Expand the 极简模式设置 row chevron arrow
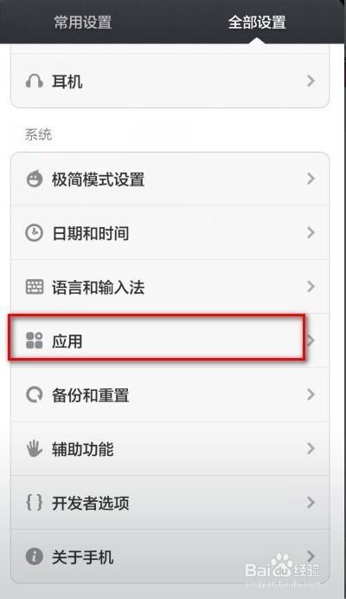Image resolution: width=346 pixels, height=599 pixels. 311,179
